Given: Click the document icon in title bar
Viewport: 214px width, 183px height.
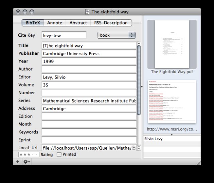Looking at the screenshot, I should tap(87, 12).
